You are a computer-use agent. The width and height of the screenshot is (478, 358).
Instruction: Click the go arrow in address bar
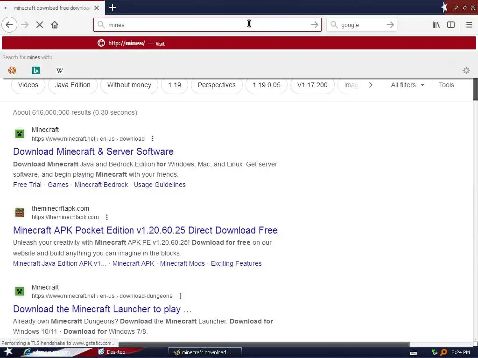pos(315,25)
